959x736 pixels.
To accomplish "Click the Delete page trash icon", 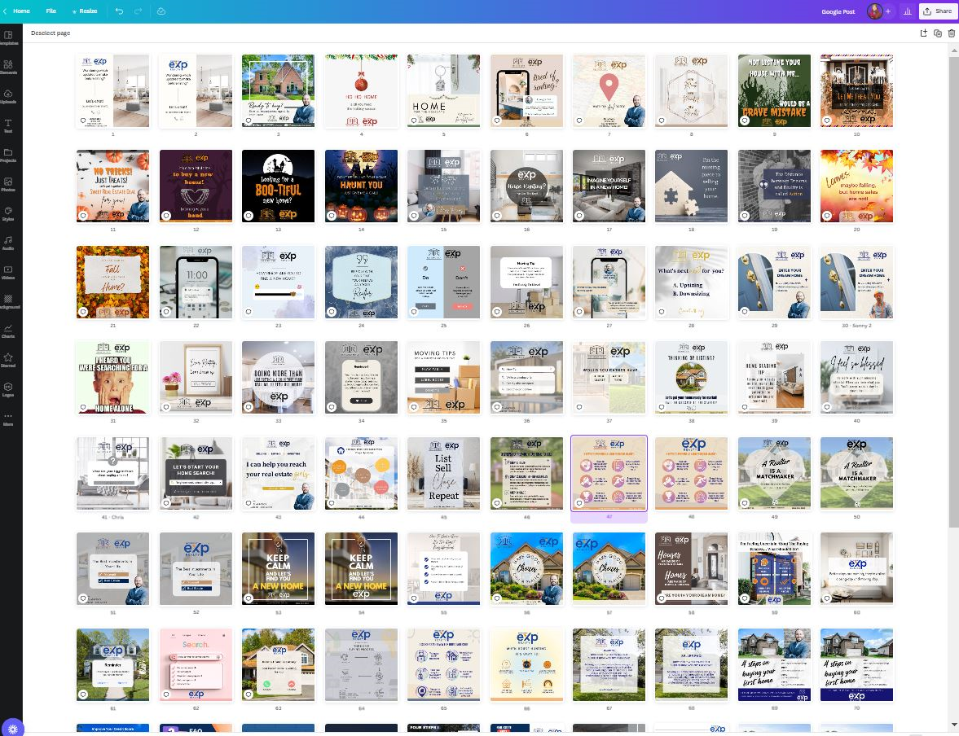I will click(x=951, y=33).
